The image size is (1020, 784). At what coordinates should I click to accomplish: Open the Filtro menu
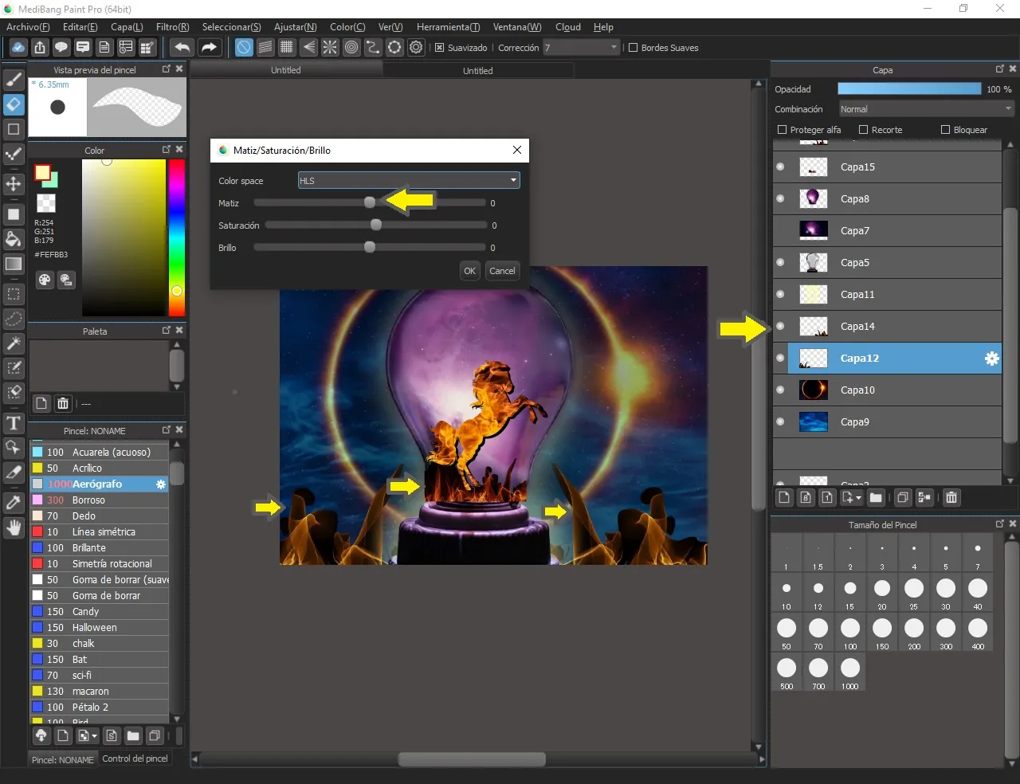pyautogui.click(x=172, y=27)
